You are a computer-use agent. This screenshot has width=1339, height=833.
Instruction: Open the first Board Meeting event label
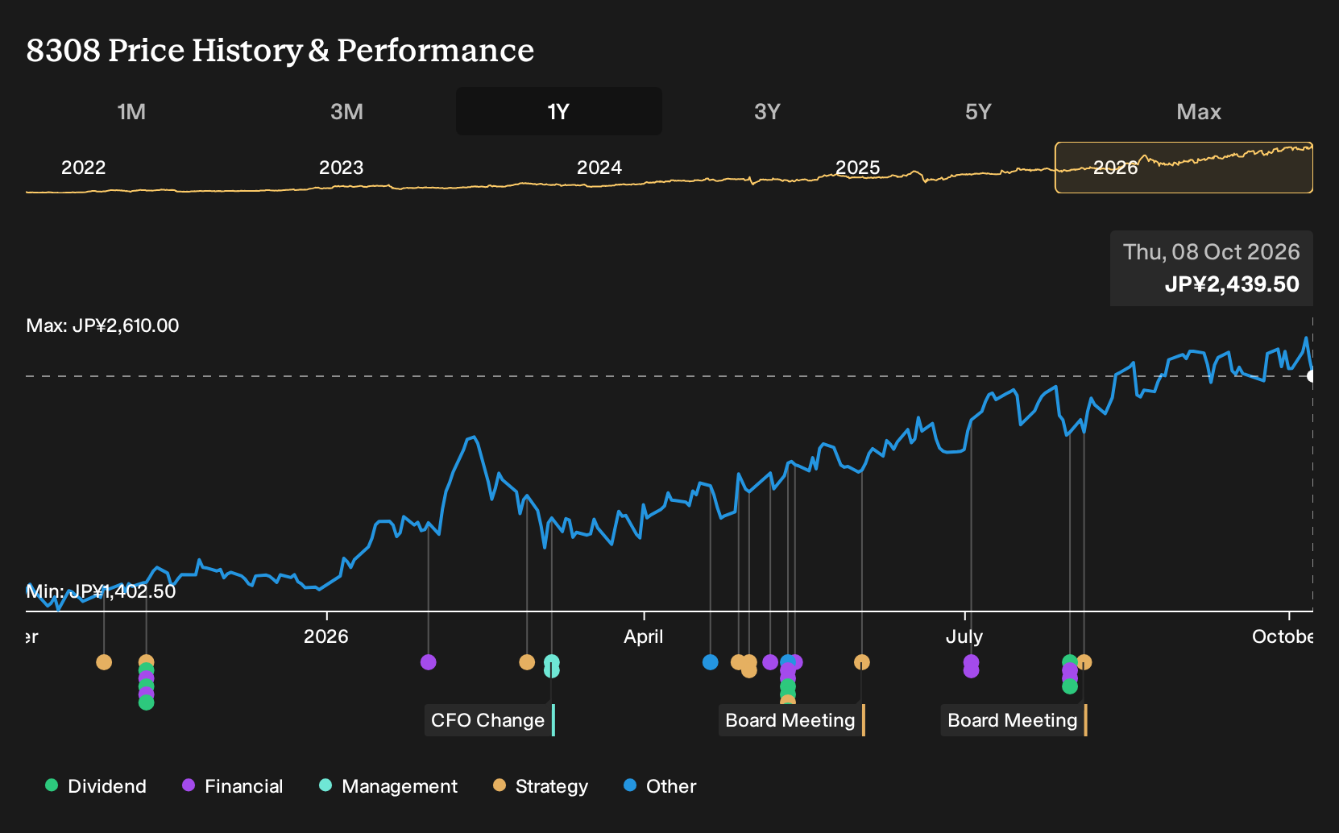click(x=792, y=720)
